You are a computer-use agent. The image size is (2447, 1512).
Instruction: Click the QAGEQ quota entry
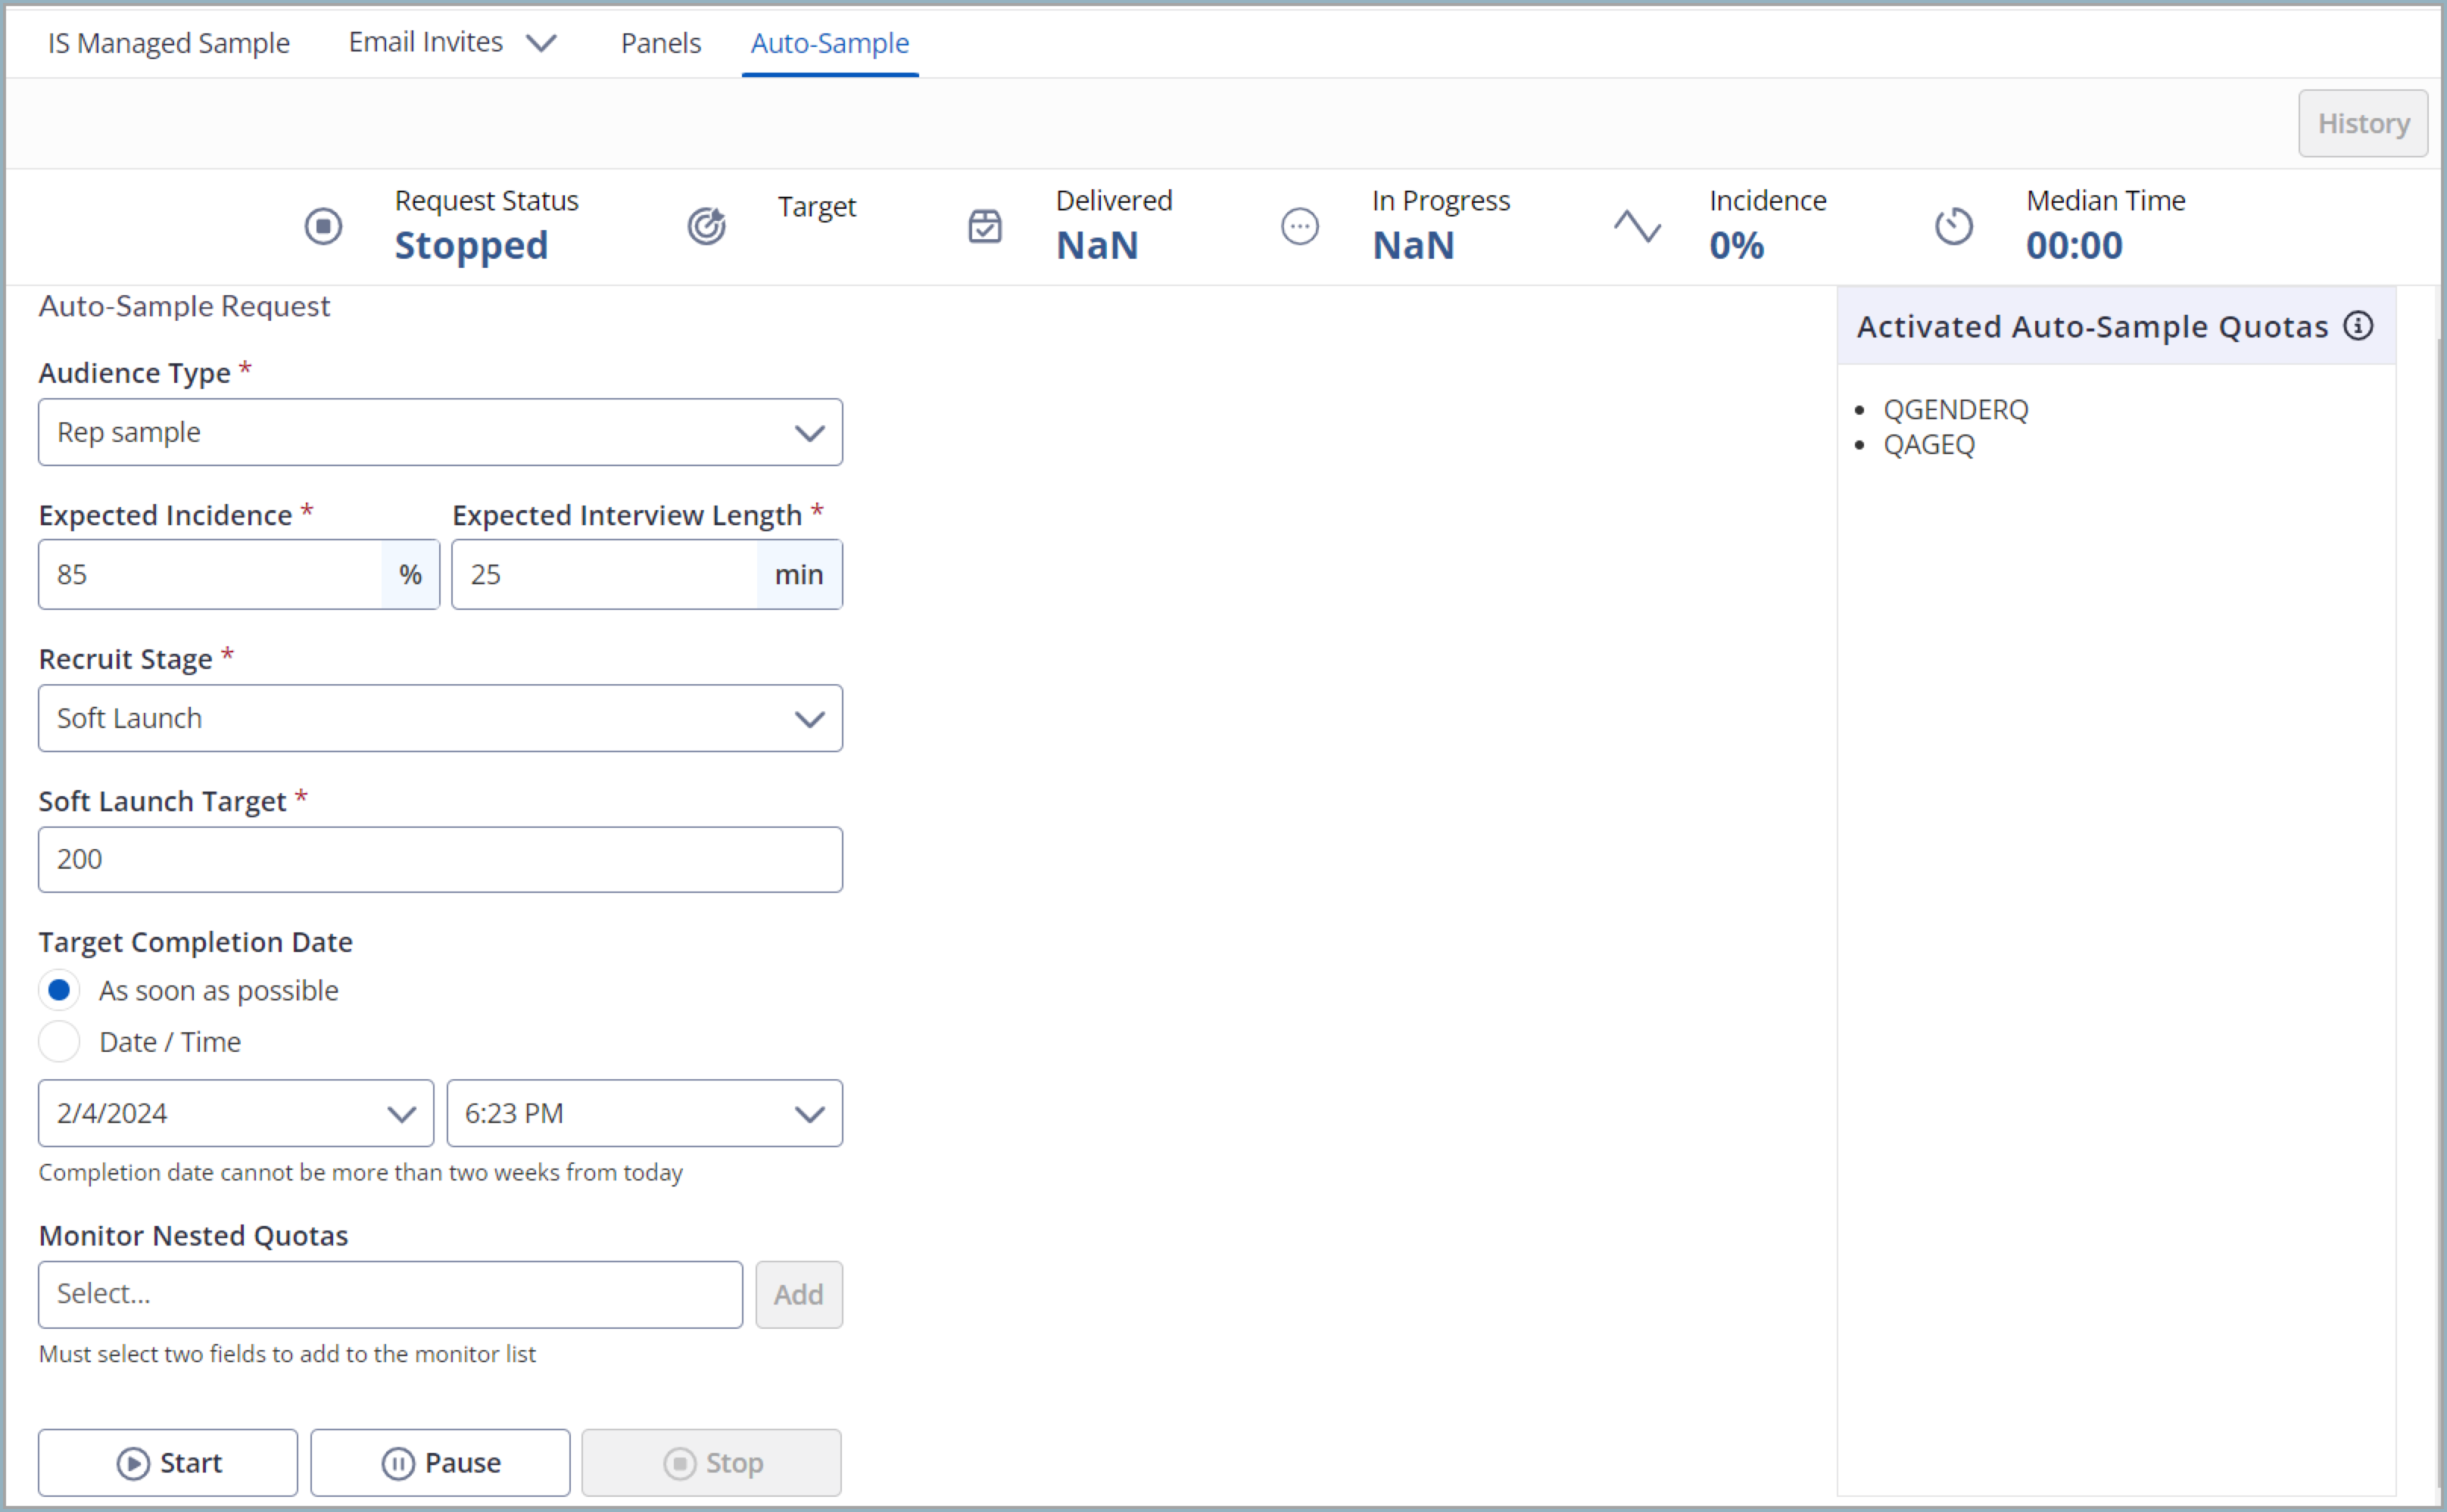click(x=1929, y=445)
